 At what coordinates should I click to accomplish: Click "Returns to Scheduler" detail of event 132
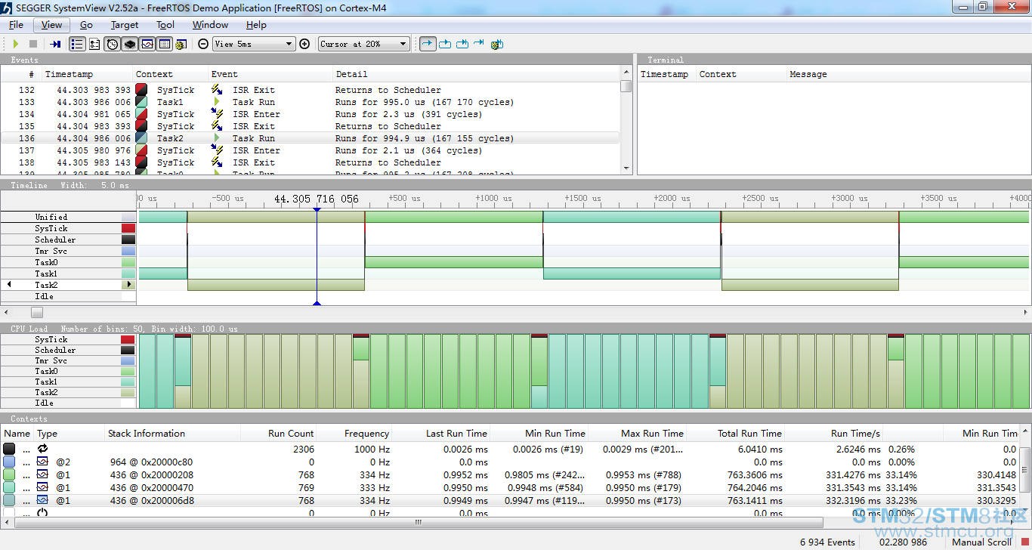[x=388, y=90]
